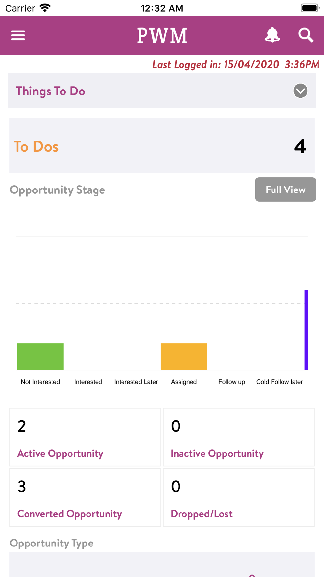Open Dropped/Lost tile
Screen dimensions: 324x577
click(x=238, y=497)
